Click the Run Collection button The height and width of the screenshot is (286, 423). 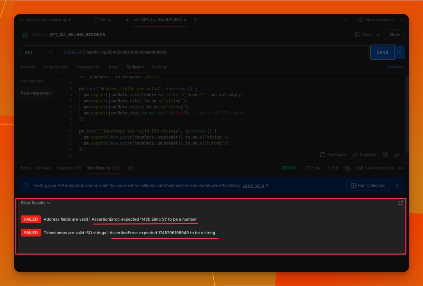(x=368, y=185)
